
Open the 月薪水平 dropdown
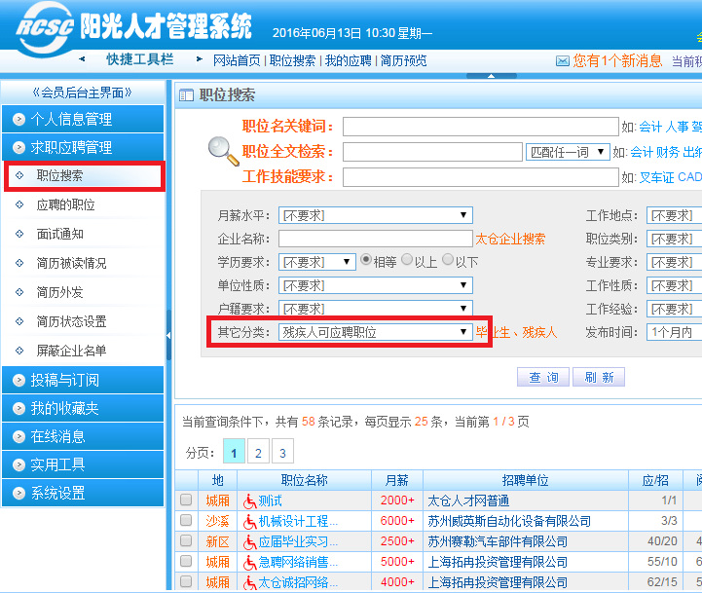(375, 215)
